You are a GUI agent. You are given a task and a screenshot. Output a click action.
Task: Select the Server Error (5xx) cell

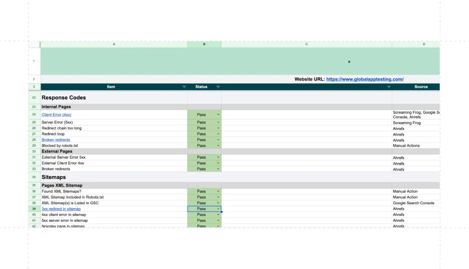(x=114, y=122)
